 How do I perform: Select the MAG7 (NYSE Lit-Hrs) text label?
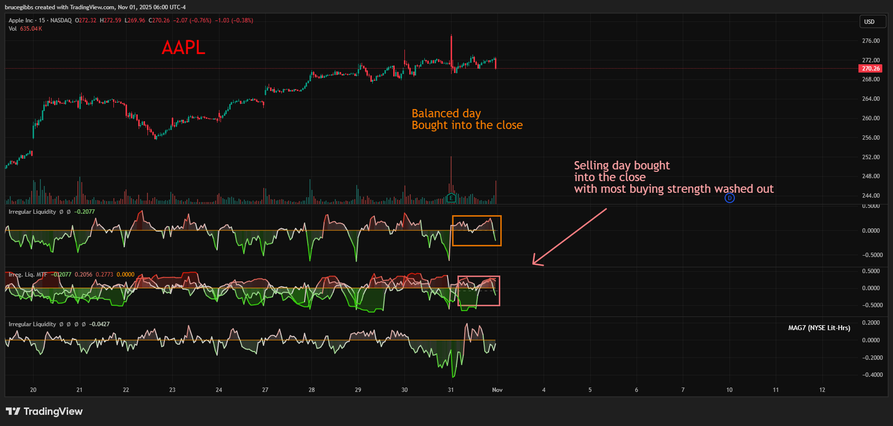pos(819,328)
